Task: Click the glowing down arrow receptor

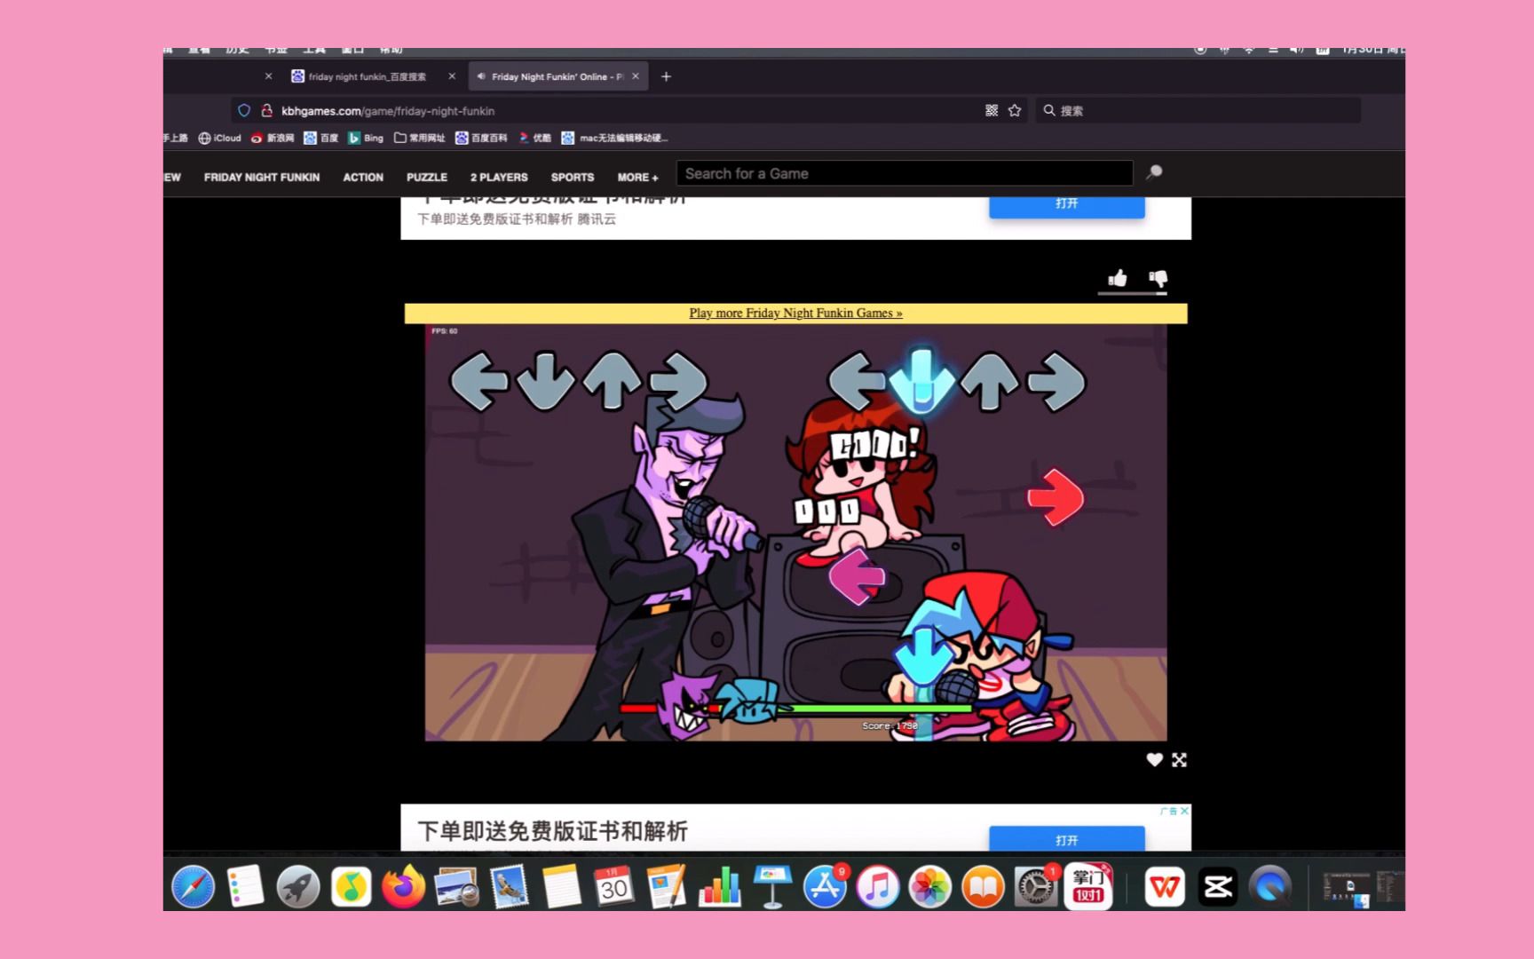Action: [x=922, y=381]
